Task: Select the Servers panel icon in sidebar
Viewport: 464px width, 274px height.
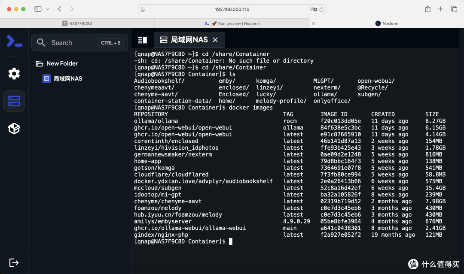Action: (14, 101)
